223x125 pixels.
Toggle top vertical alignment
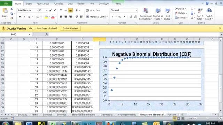61,10
